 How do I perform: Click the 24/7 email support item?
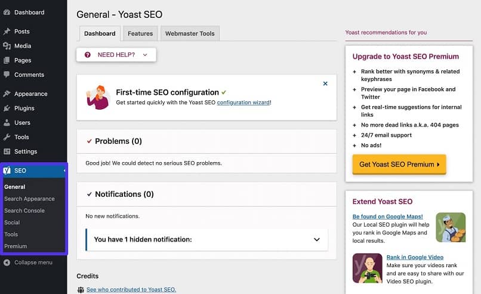[386, 135]
